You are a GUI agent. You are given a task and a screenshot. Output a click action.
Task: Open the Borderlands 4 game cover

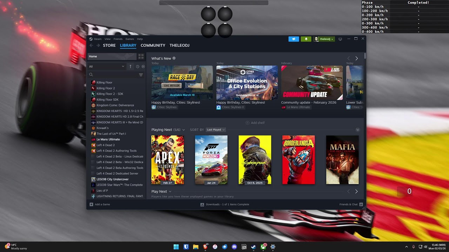click(x=299, y=160)
